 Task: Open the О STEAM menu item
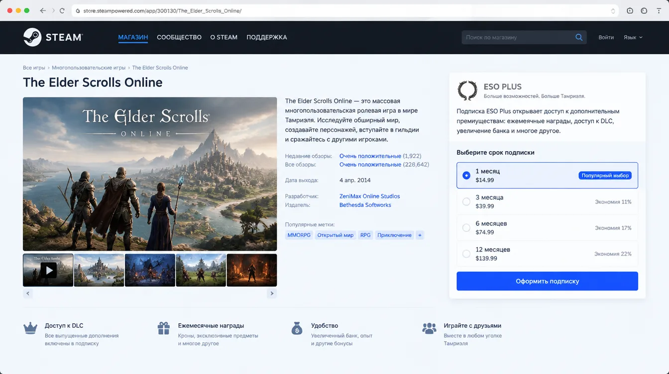[x=224, y=37]
